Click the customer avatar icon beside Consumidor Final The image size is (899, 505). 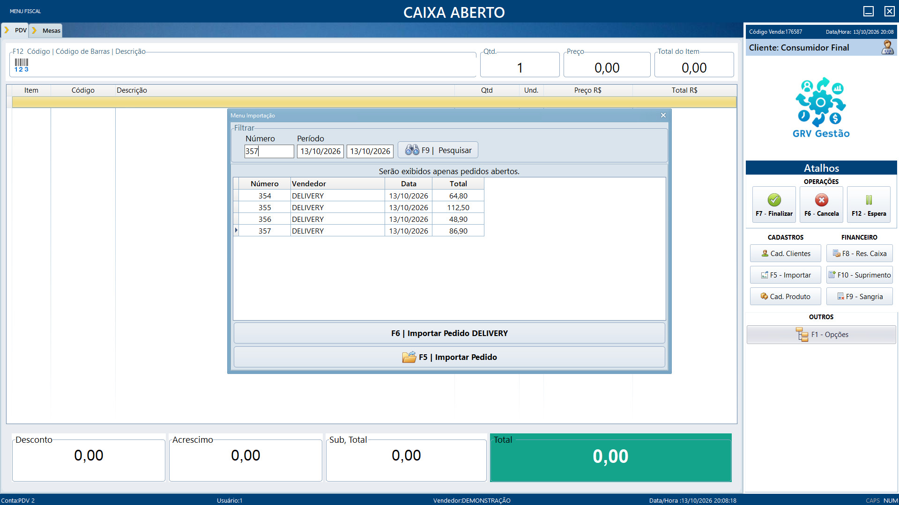[887, 47]
